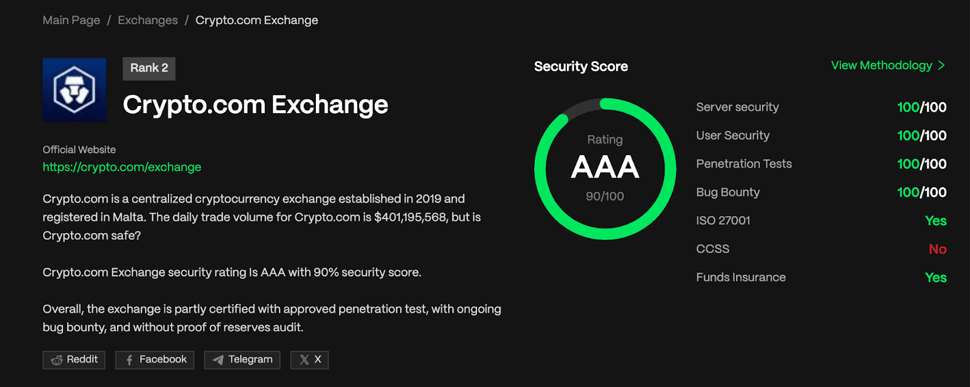Click the Crypto.com Exchange logo image
Image resolution: width=970 pixels, height=387 pixels.
click(75, 90)
